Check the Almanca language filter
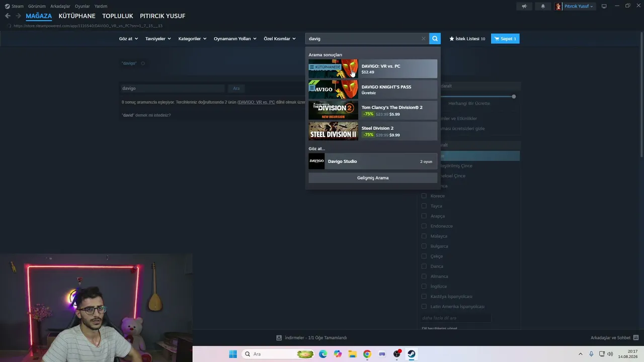Image resolution: width=644 pixels, height=362 pixels. pos(424,277)
